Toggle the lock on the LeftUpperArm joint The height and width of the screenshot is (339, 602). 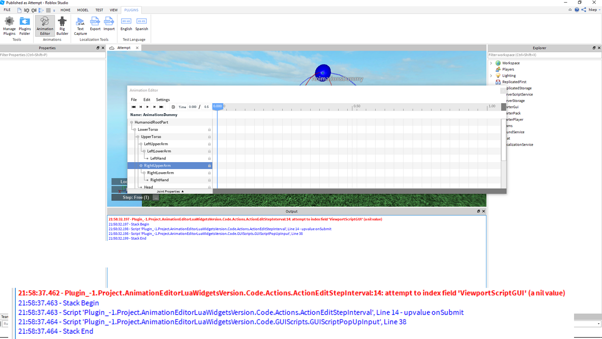(x=209, y=144)
